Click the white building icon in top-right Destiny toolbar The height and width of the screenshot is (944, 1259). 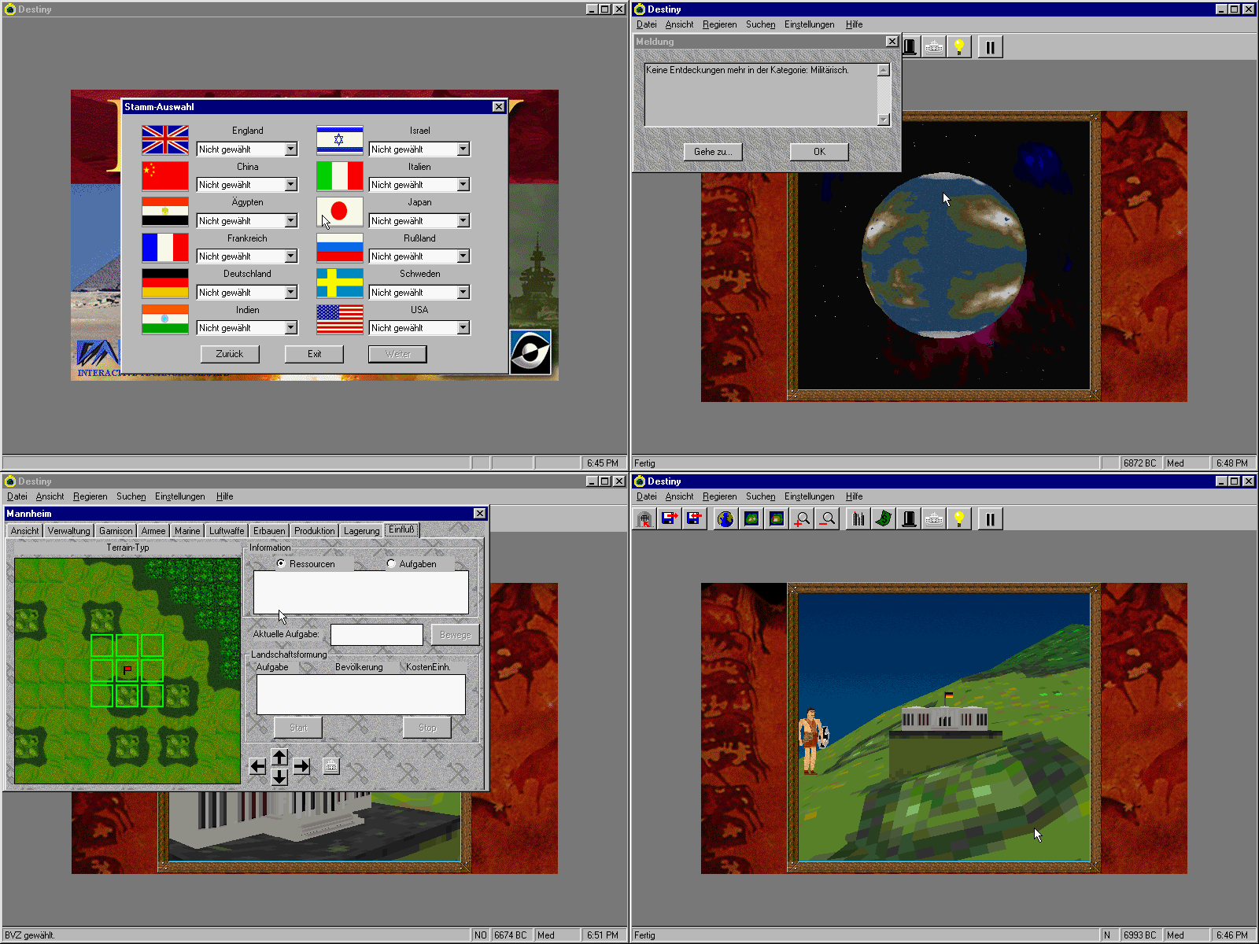tap(934, 47)
